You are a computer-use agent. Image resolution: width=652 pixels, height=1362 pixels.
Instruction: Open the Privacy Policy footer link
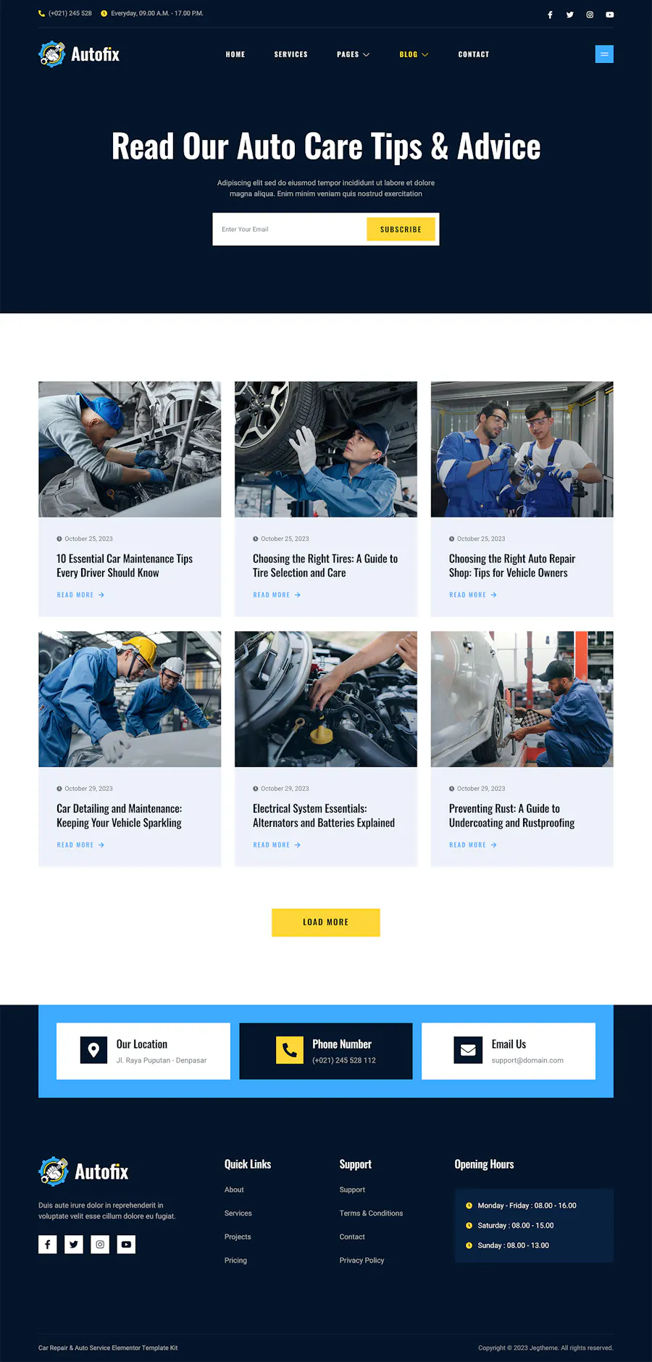361,1261
